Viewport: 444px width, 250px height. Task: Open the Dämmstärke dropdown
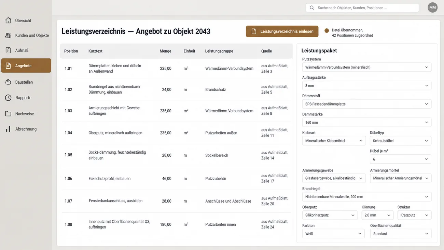(x=366, y=122)
